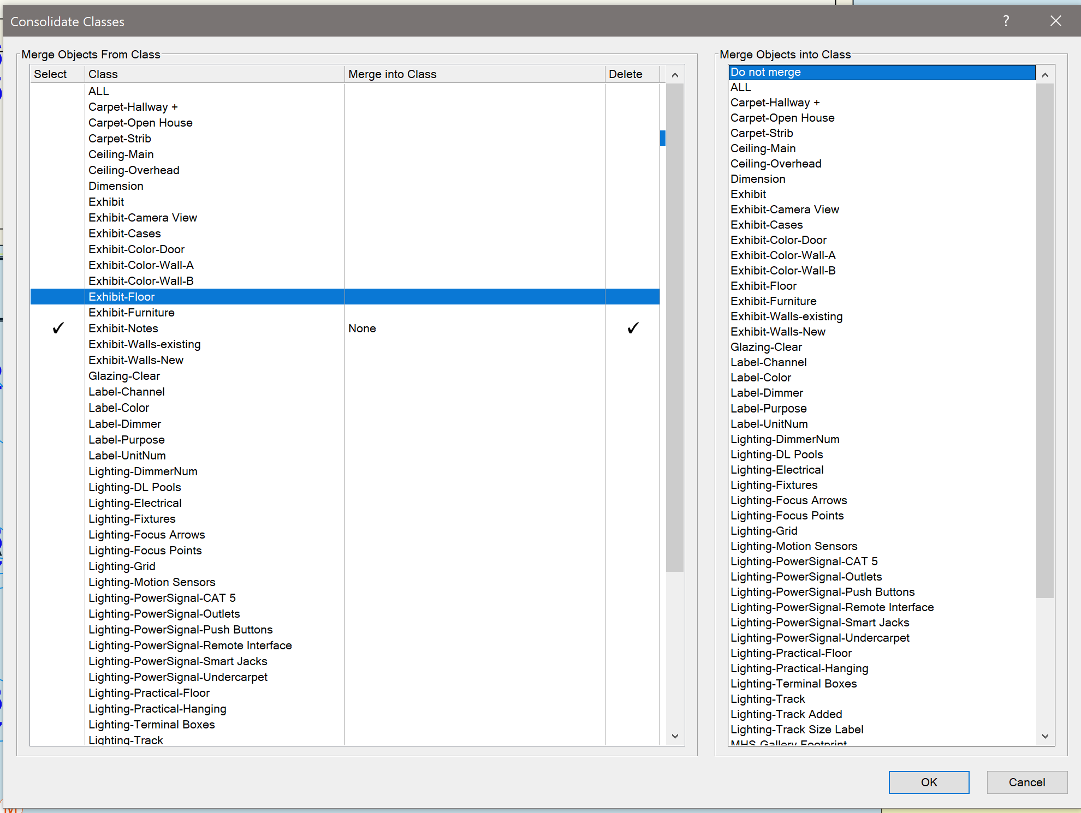Pick Lighting-Grid as the merge target class
Image resolution: width=1081 pixels, height=813 pixels.
[x=763, y=530]
